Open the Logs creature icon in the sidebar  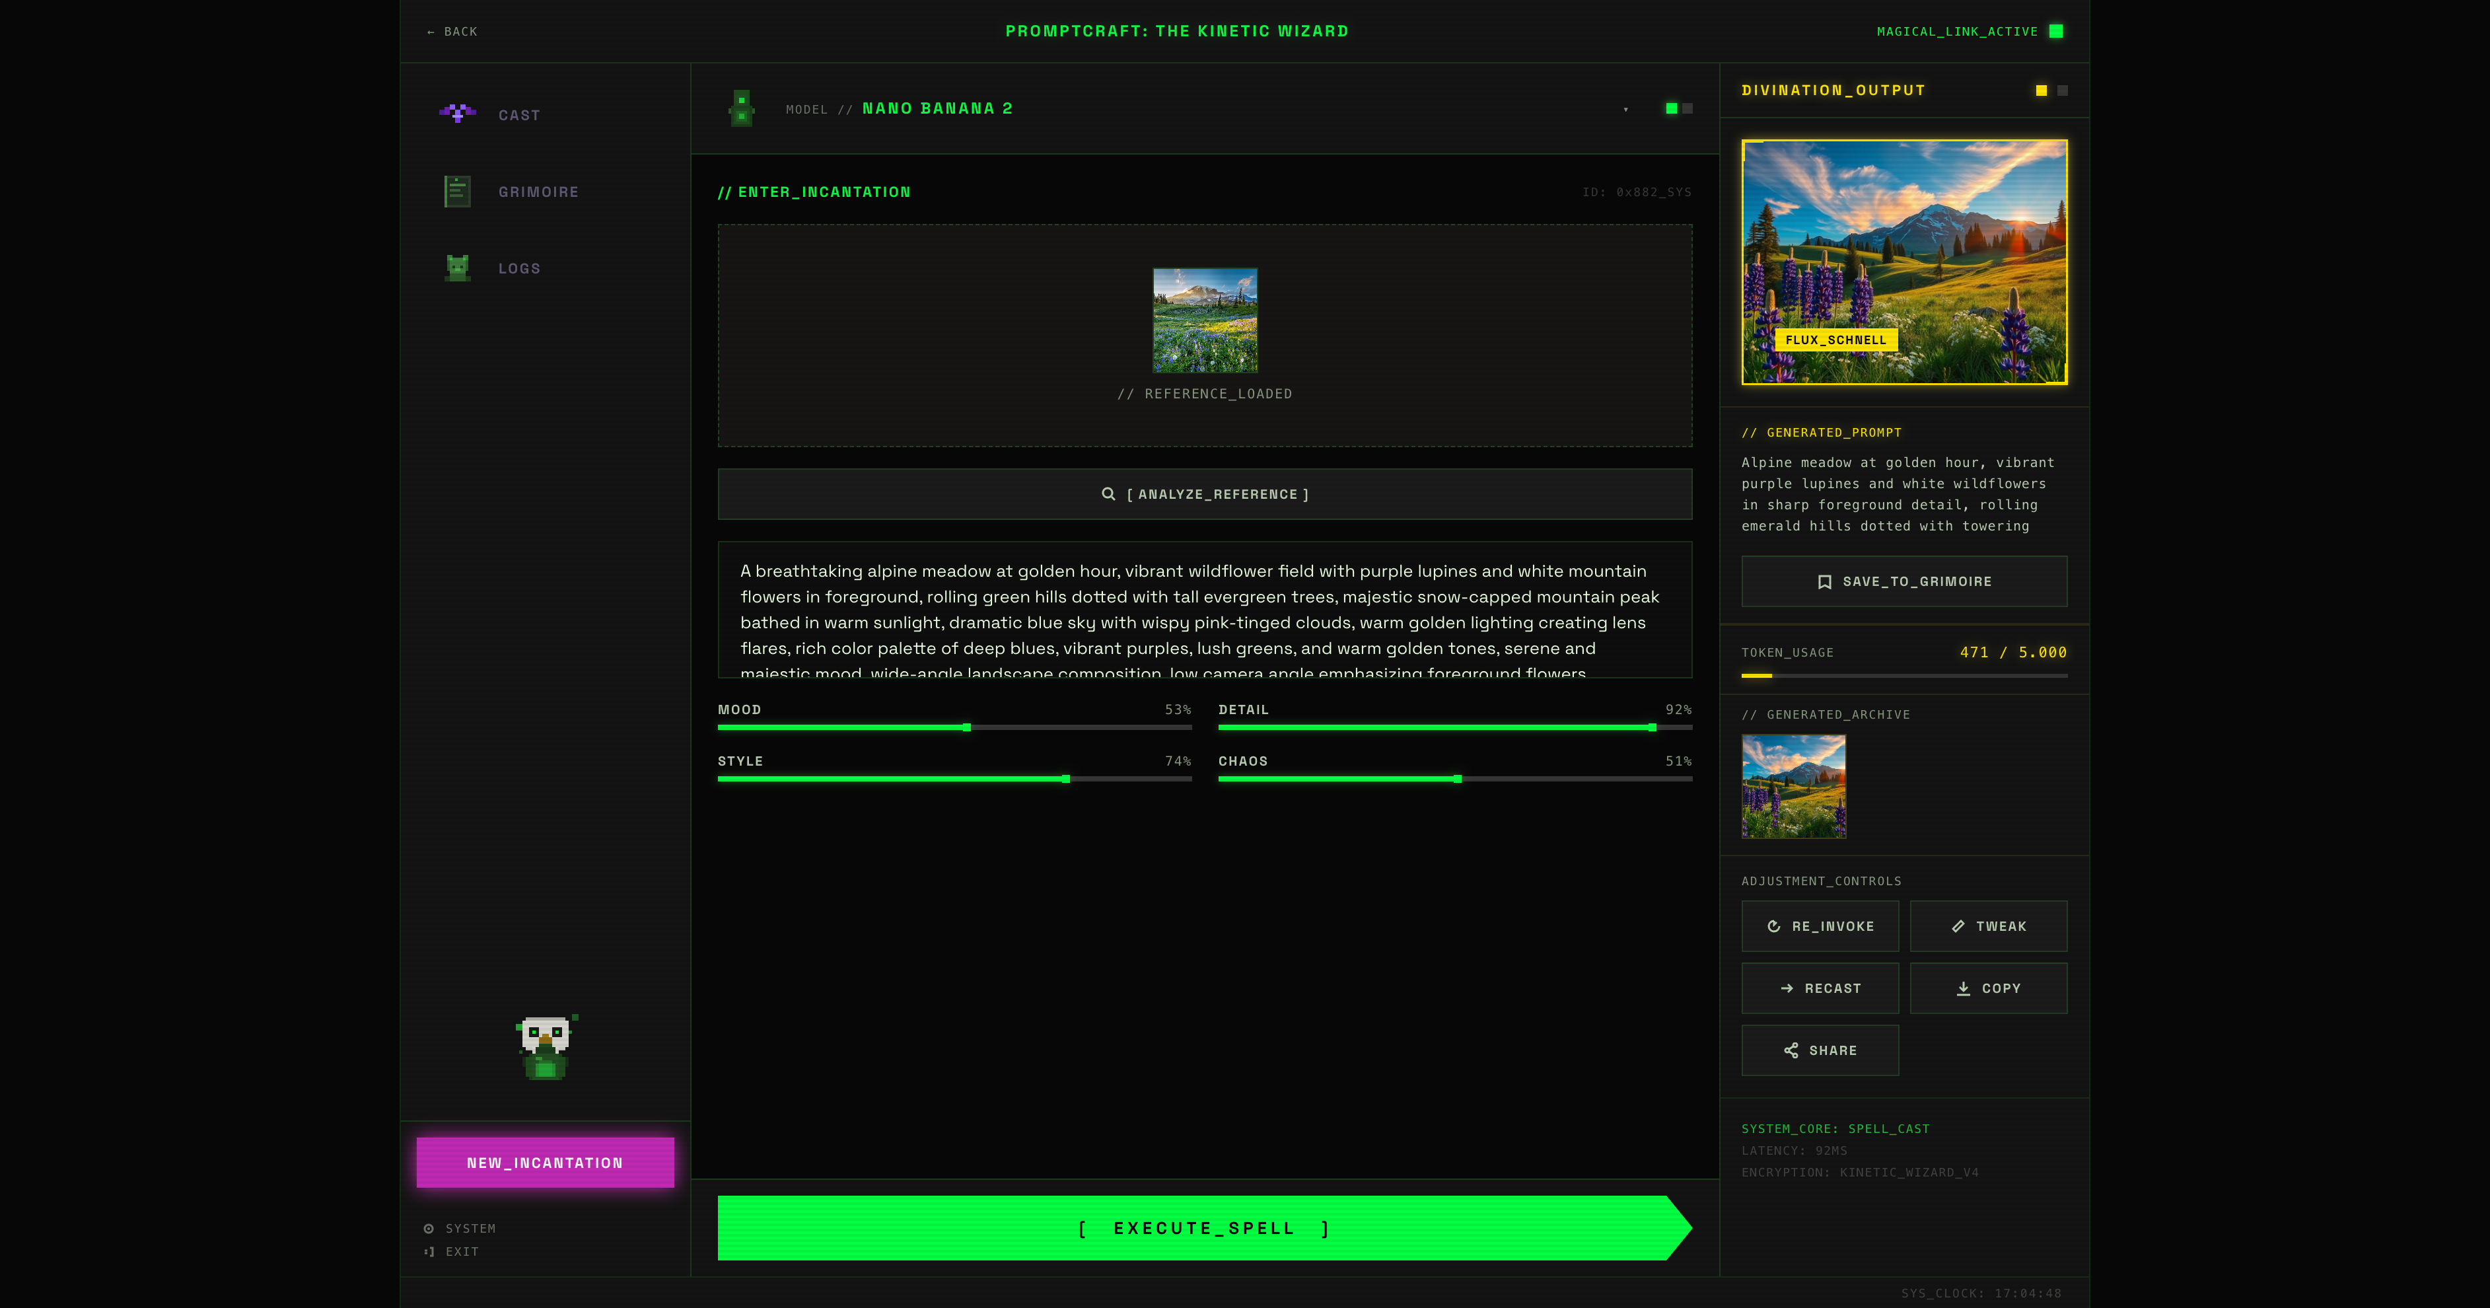[x=457, y=268]
